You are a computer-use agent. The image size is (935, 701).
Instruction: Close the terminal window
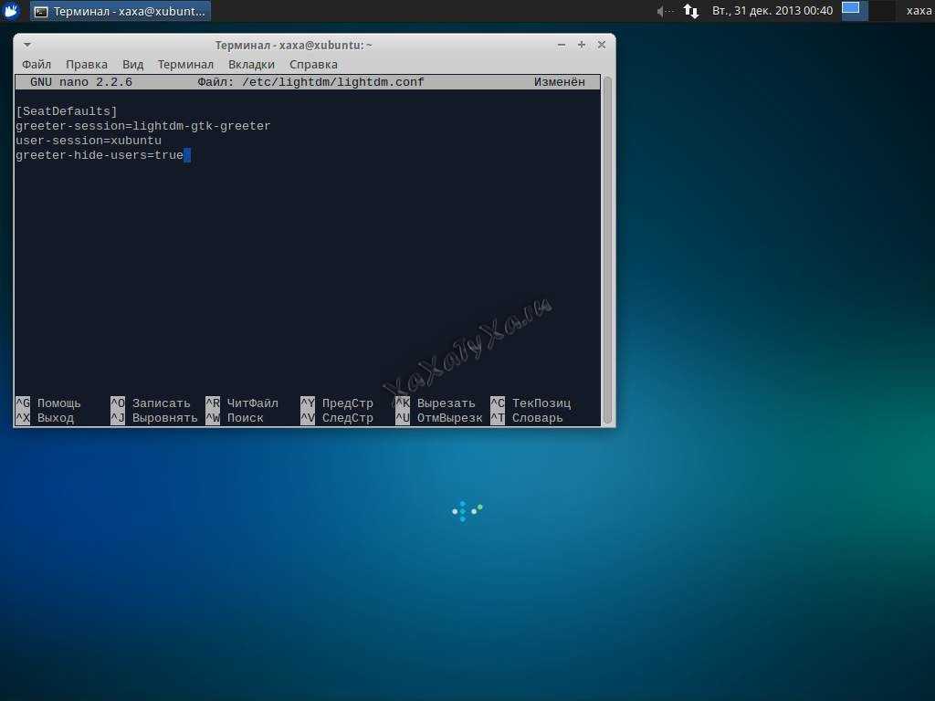(x=602, y=45)
